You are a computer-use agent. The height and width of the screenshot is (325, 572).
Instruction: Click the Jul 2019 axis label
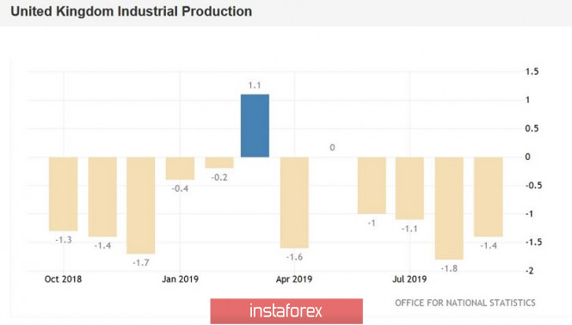(x=409, y=279)
